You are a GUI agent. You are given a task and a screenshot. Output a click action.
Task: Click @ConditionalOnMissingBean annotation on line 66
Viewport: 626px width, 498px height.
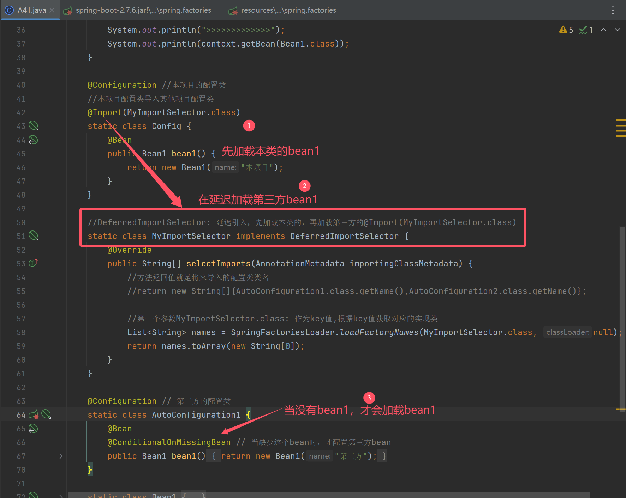169,442
